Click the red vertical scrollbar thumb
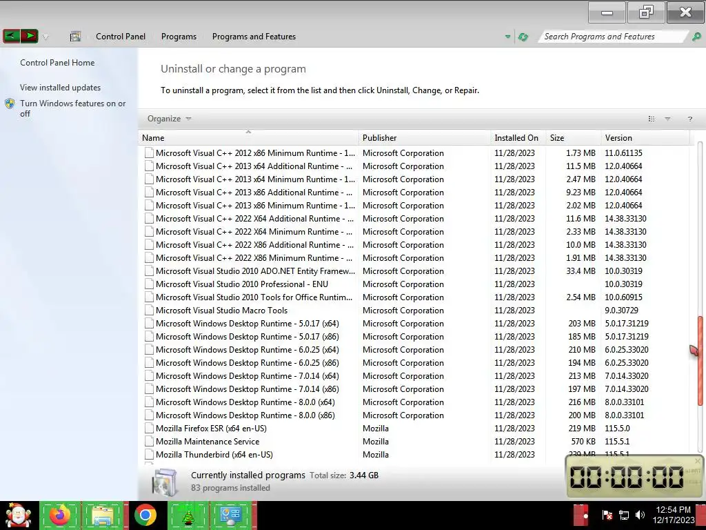Screen dimensions: 706x530 point(700,360)
